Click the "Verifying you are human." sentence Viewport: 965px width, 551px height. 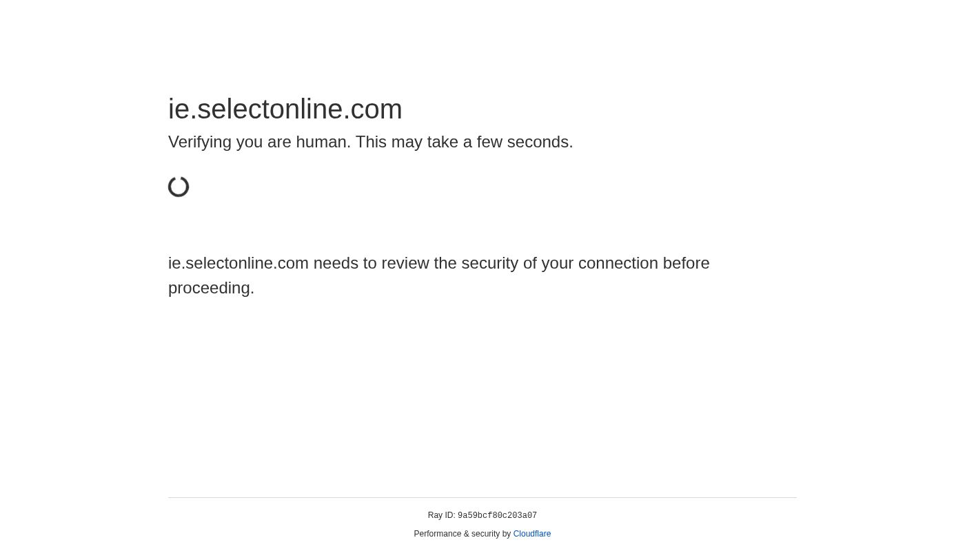coord(259,142)
